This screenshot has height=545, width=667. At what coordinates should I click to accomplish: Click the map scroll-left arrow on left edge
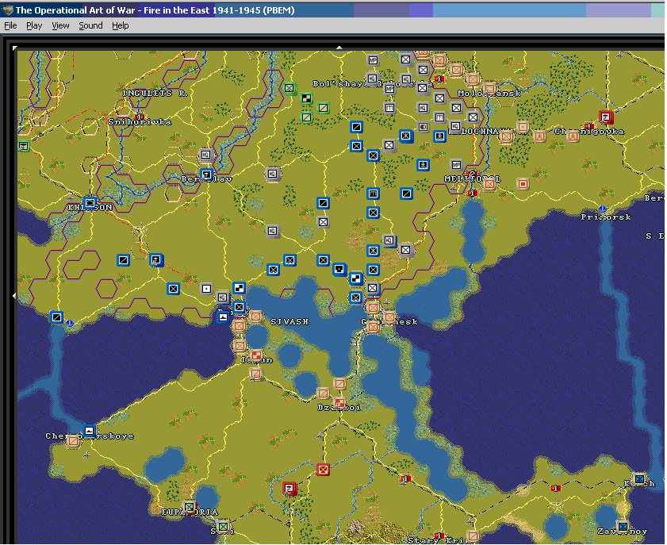[x=14, y=295]
